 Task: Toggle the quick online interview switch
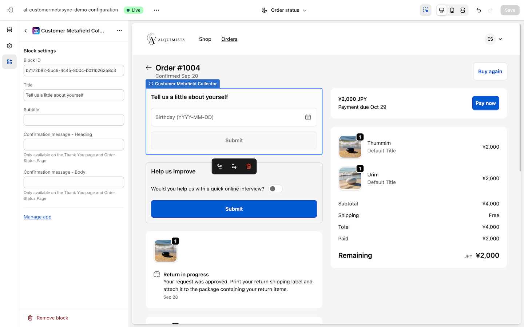coord(275,189)
